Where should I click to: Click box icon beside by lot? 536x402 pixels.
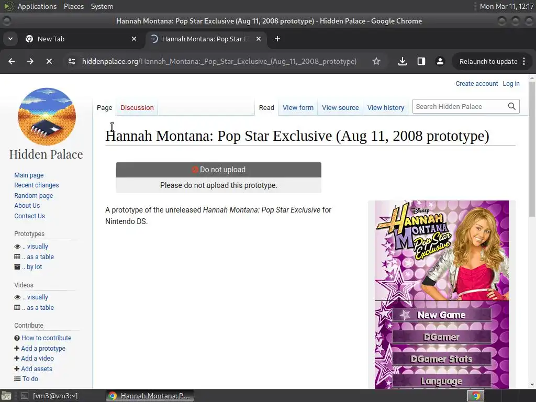click(17, 266)
